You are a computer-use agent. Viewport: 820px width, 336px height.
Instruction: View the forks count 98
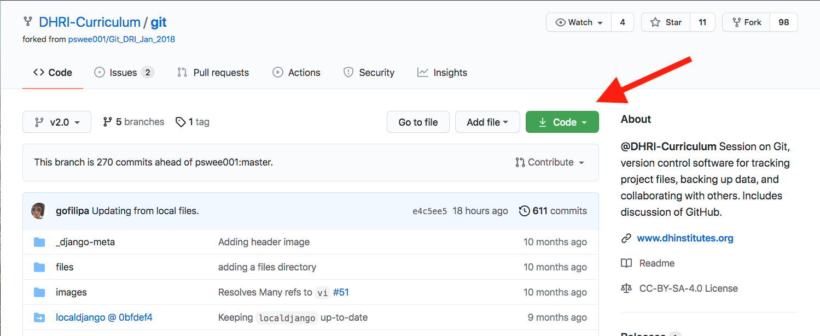pos(784,22)
